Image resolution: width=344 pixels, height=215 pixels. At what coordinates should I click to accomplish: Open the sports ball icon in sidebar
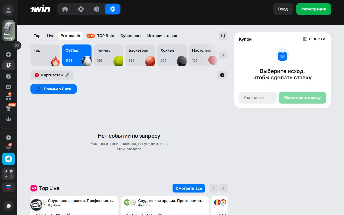click(8, 66)
